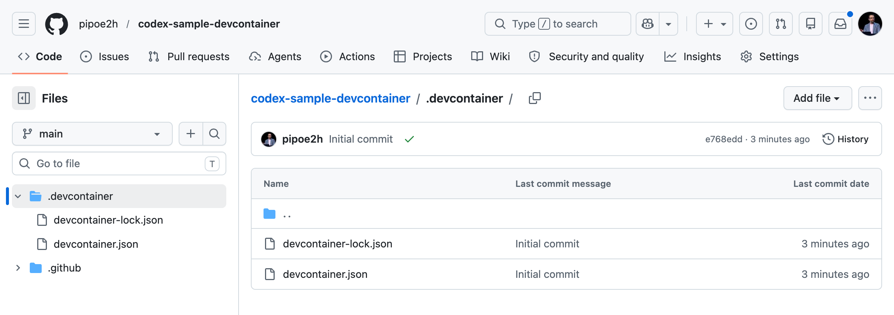Open commit hash e768edd
This screenshot has width=894, height=315.
click(x=724, y=139)
